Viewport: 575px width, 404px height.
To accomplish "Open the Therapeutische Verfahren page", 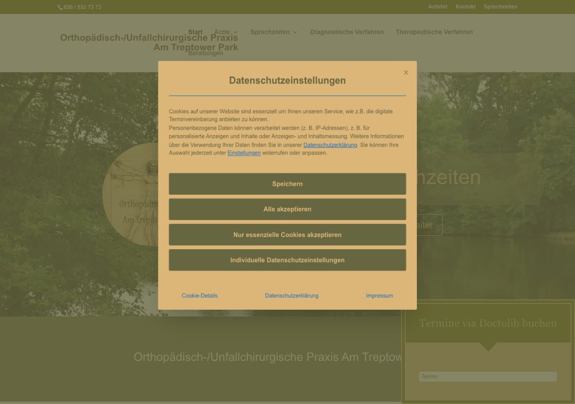I will pos(434,32).
